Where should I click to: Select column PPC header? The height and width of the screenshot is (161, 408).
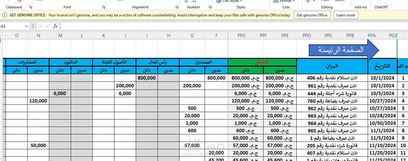(328, 36)
